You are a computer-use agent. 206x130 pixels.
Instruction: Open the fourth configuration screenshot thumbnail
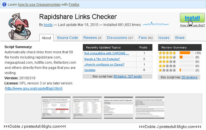click(x=150, y=108)
